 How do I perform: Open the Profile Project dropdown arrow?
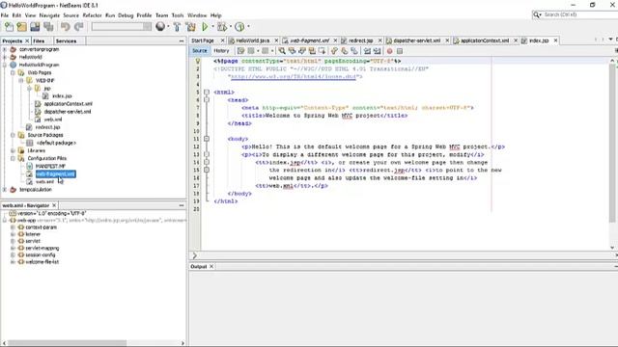(x=248, y=27)
